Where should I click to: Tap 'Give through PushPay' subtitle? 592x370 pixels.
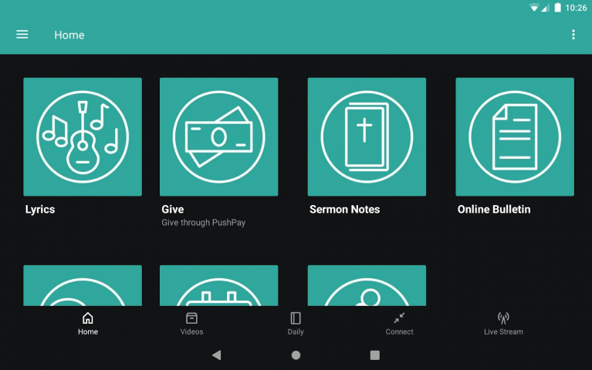click(203, 223)
